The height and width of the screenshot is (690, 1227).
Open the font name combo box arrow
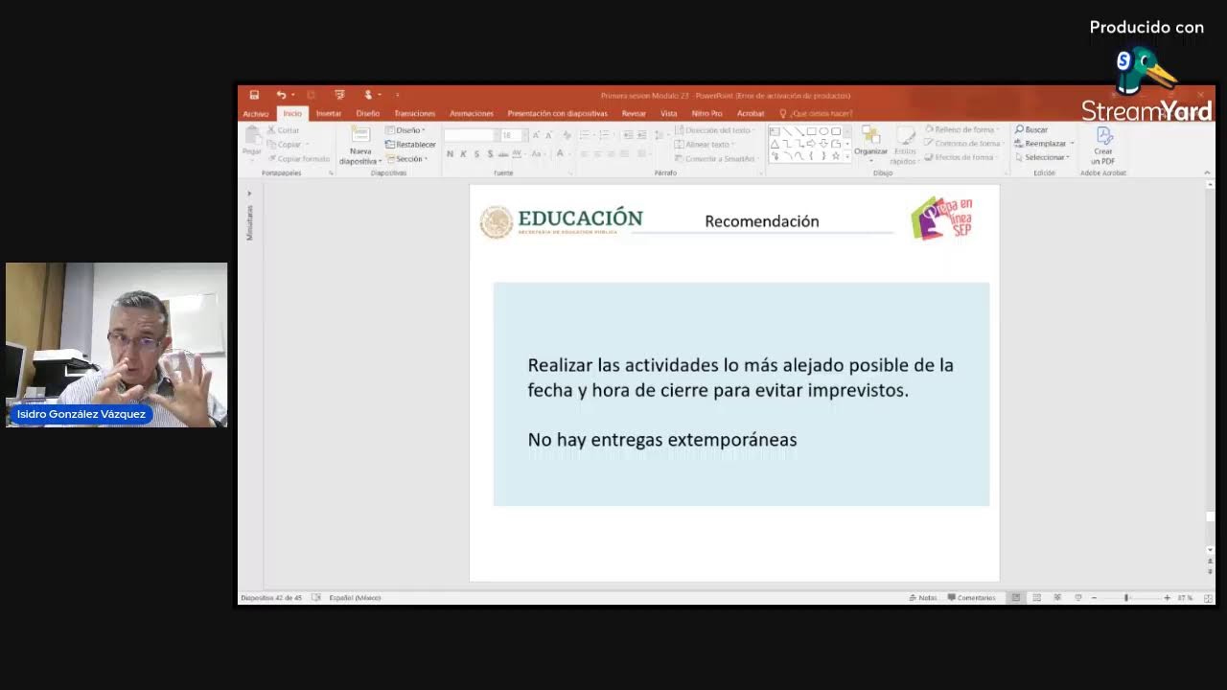pos(497,135)
